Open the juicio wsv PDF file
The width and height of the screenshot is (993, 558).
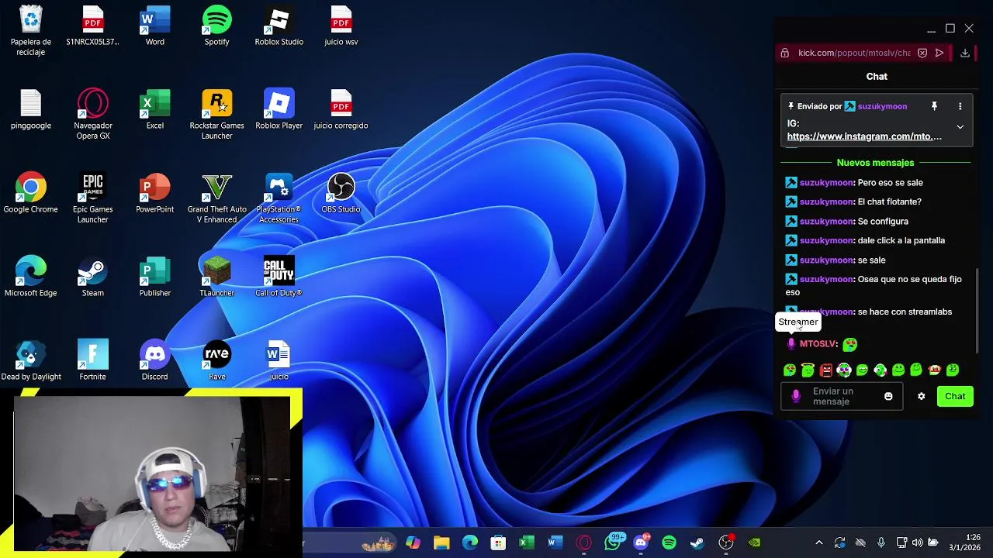click(341, 26)
